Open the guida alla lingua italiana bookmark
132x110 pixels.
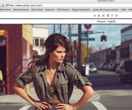[x=105, y=10]
